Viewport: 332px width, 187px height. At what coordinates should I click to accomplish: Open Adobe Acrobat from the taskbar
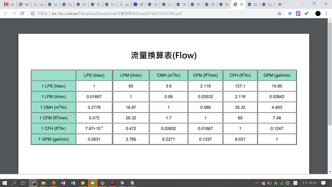point(112,183)
